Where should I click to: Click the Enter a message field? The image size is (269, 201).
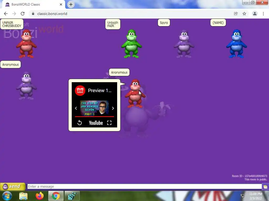click(144, 186)
